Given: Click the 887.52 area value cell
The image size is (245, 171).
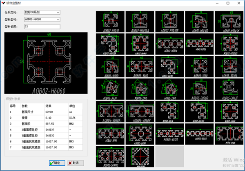Looking at the screenshot, I should 56,124.
